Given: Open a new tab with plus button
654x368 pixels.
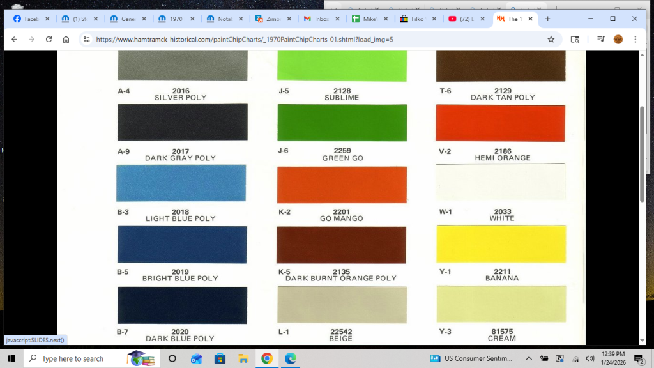Looking at the screenshot, I should [547, 19].
